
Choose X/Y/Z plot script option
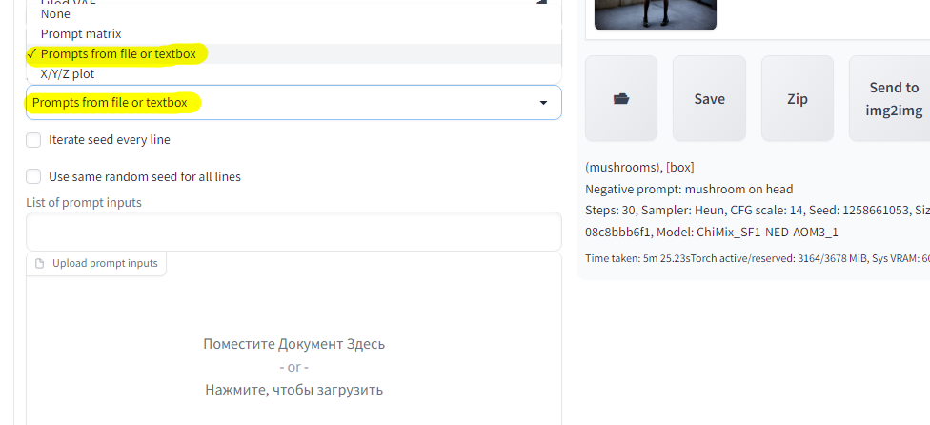[293, 74]
